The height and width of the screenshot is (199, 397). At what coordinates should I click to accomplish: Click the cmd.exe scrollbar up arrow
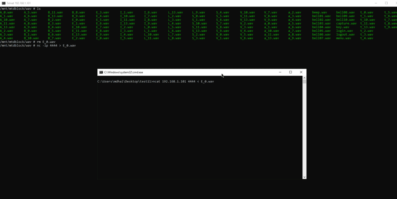[304, 78]
